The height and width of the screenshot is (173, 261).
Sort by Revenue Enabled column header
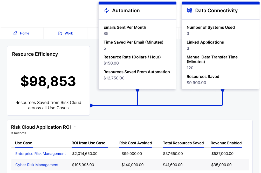pyautogui.click(x=226, y=143)
